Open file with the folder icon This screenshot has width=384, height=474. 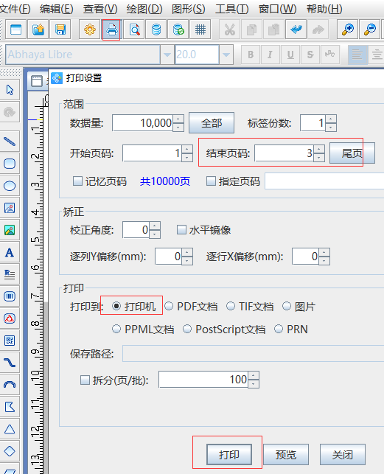point(38,29)
